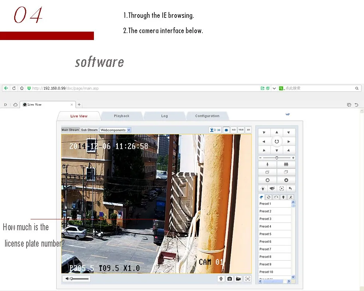Viewport: 364px width, 291px height.
Task: Open the Playback tab
Action: [122, 116]
